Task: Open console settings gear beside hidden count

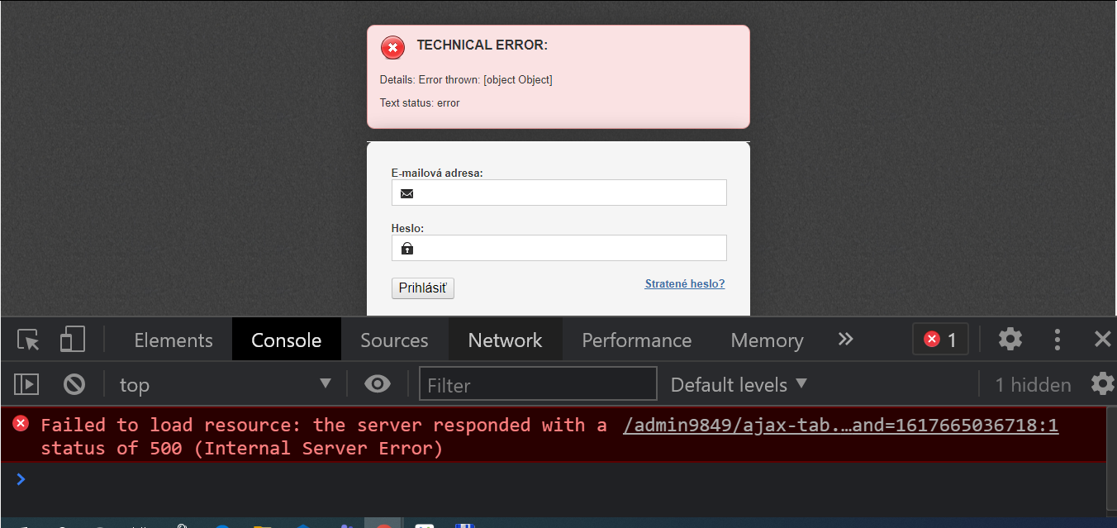Action: pos(1102,384)
